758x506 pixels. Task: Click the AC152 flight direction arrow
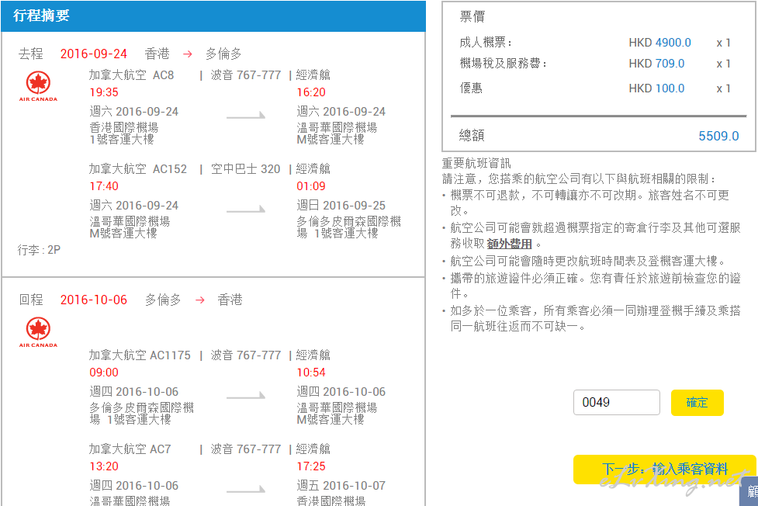tap(246, 209)
